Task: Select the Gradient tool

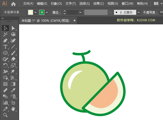Action: pyautogui.click(x=13, y=84)
